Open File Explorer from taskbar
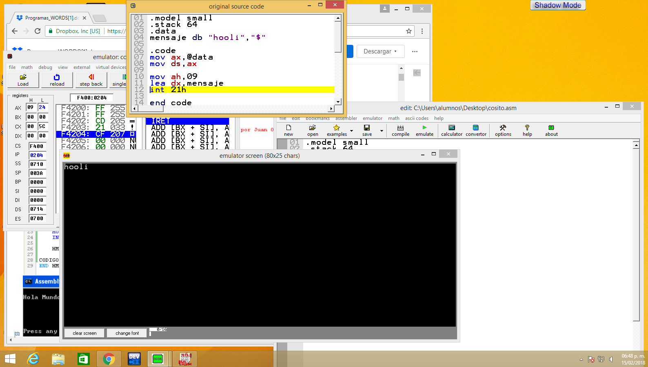Image resolution: width=648 pixels, height=367 pixels. pyautogui.click(x=58, y=359)
